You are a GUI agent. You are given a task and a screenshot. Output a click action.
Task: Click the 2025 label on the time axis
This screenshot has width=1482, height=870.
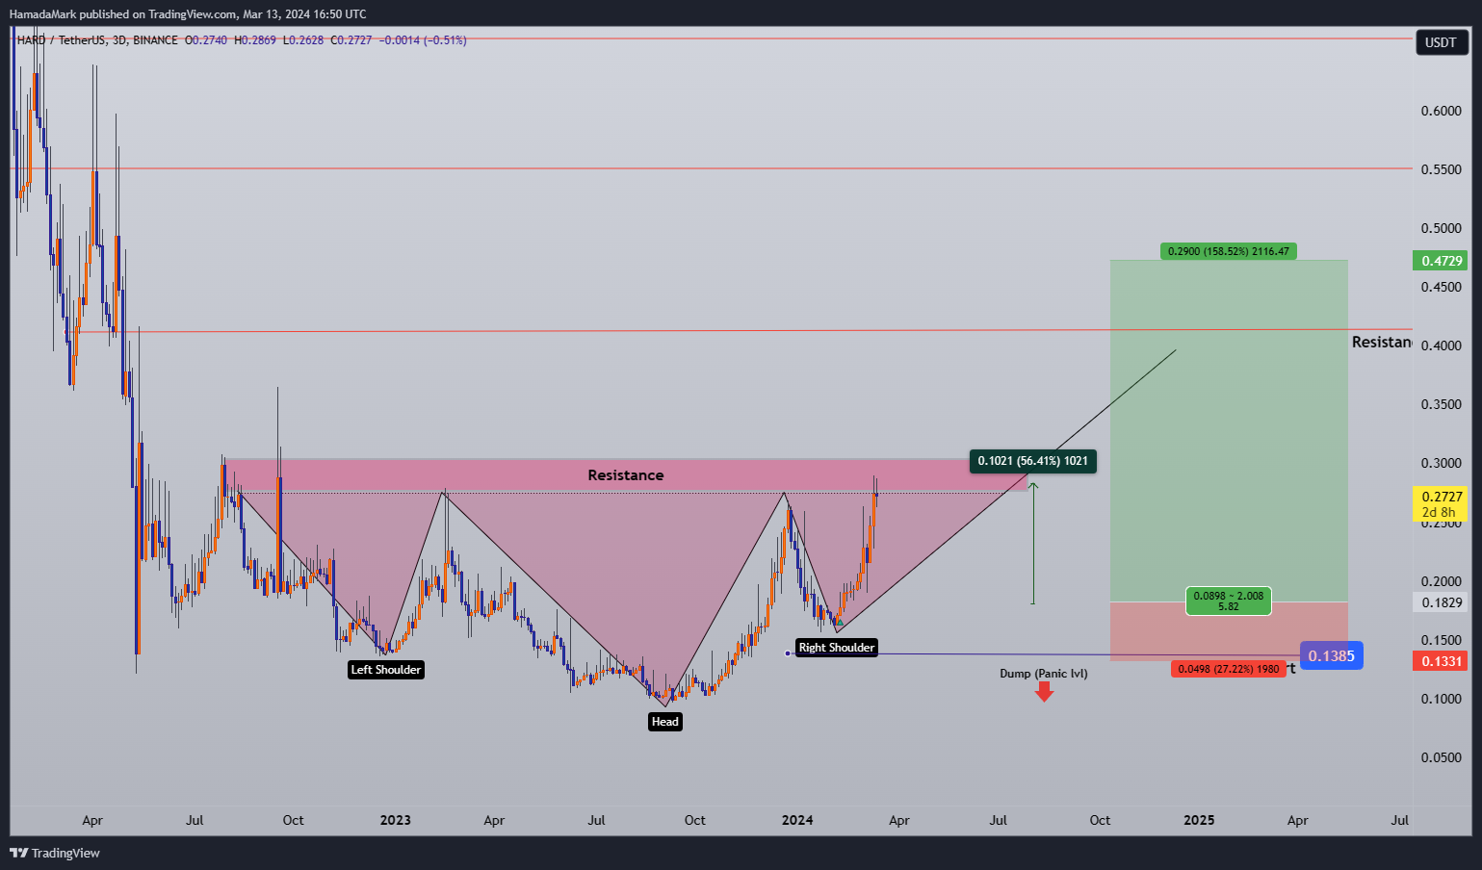[1199, 821]
